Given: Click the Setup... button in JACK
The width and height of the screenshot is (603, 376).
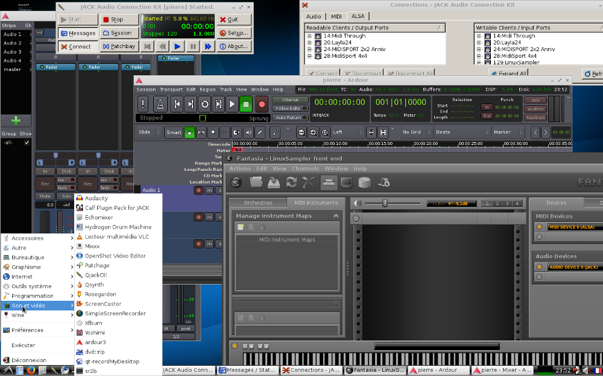Looking at the screenshot, I should click(234, 33).
